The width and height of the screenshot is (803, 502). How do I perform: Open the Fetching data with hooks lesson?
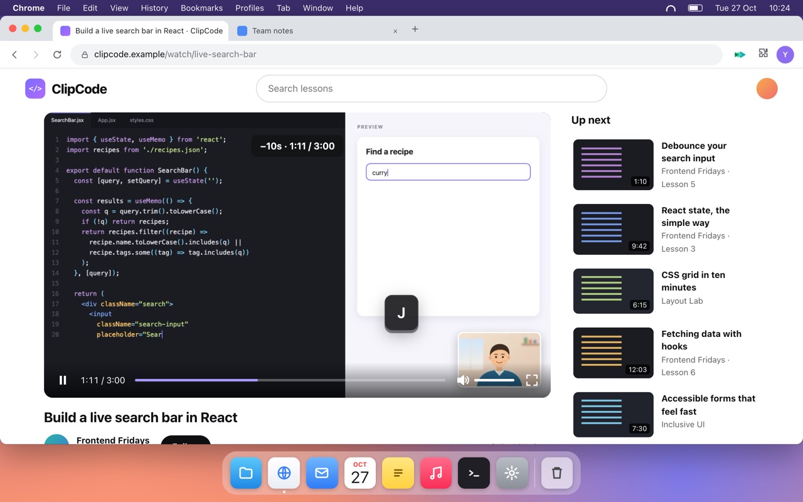coord(666,353)
